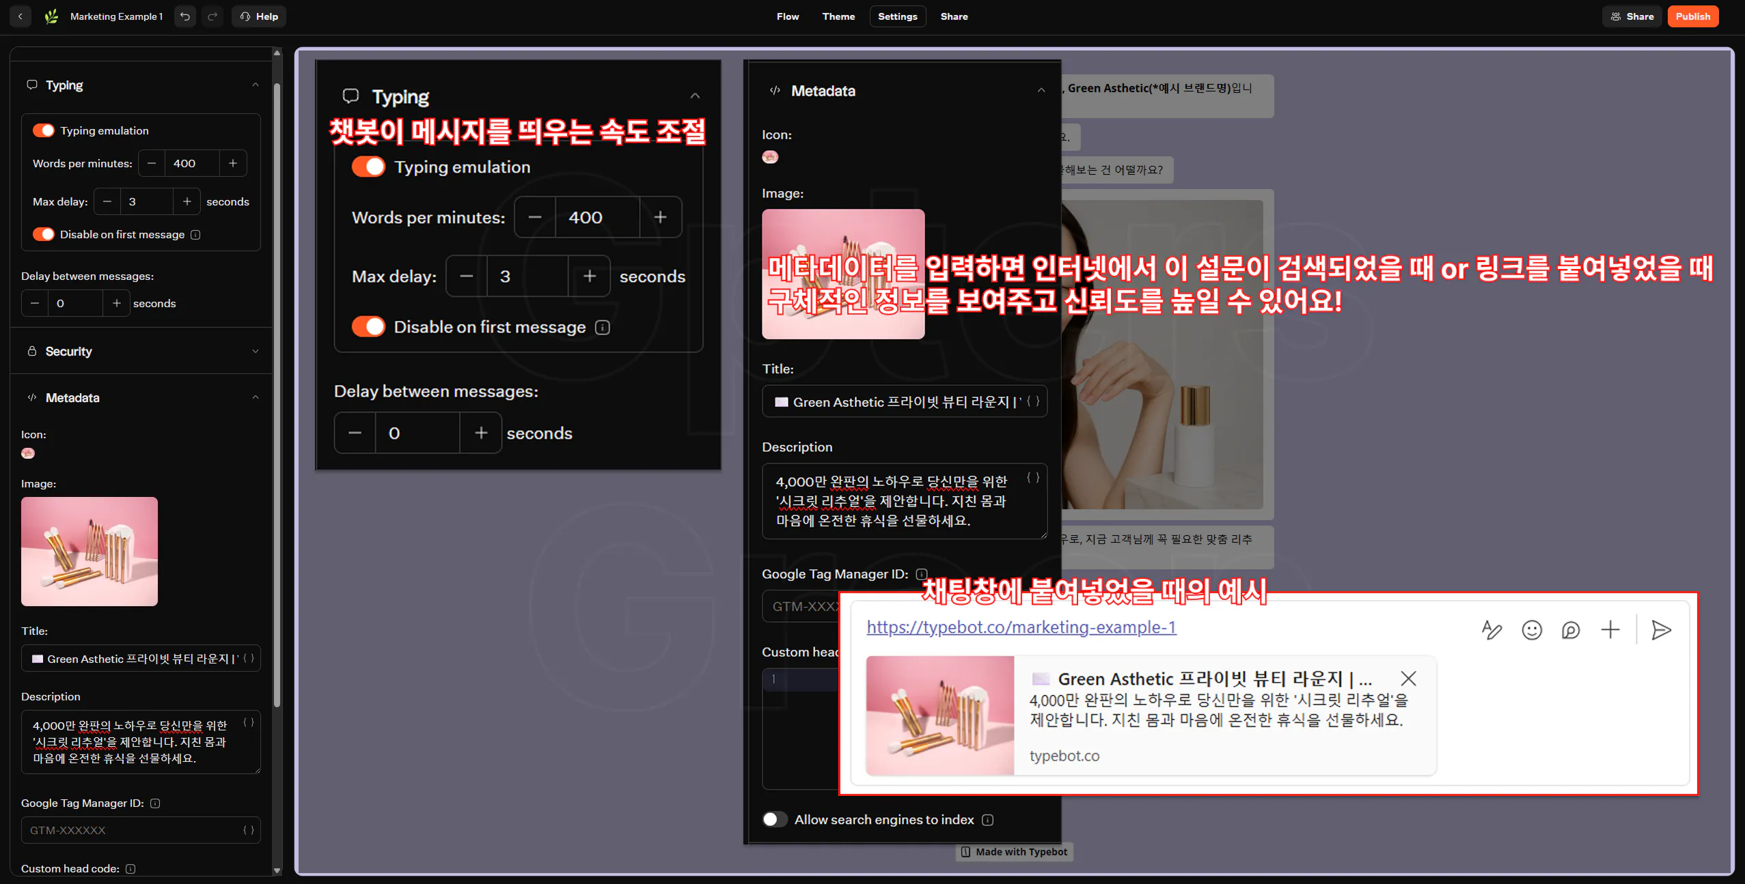This screenshot has width=1745, height=884.
Task: Click the Typebot plant logo icon
Action: click(51, 16)
